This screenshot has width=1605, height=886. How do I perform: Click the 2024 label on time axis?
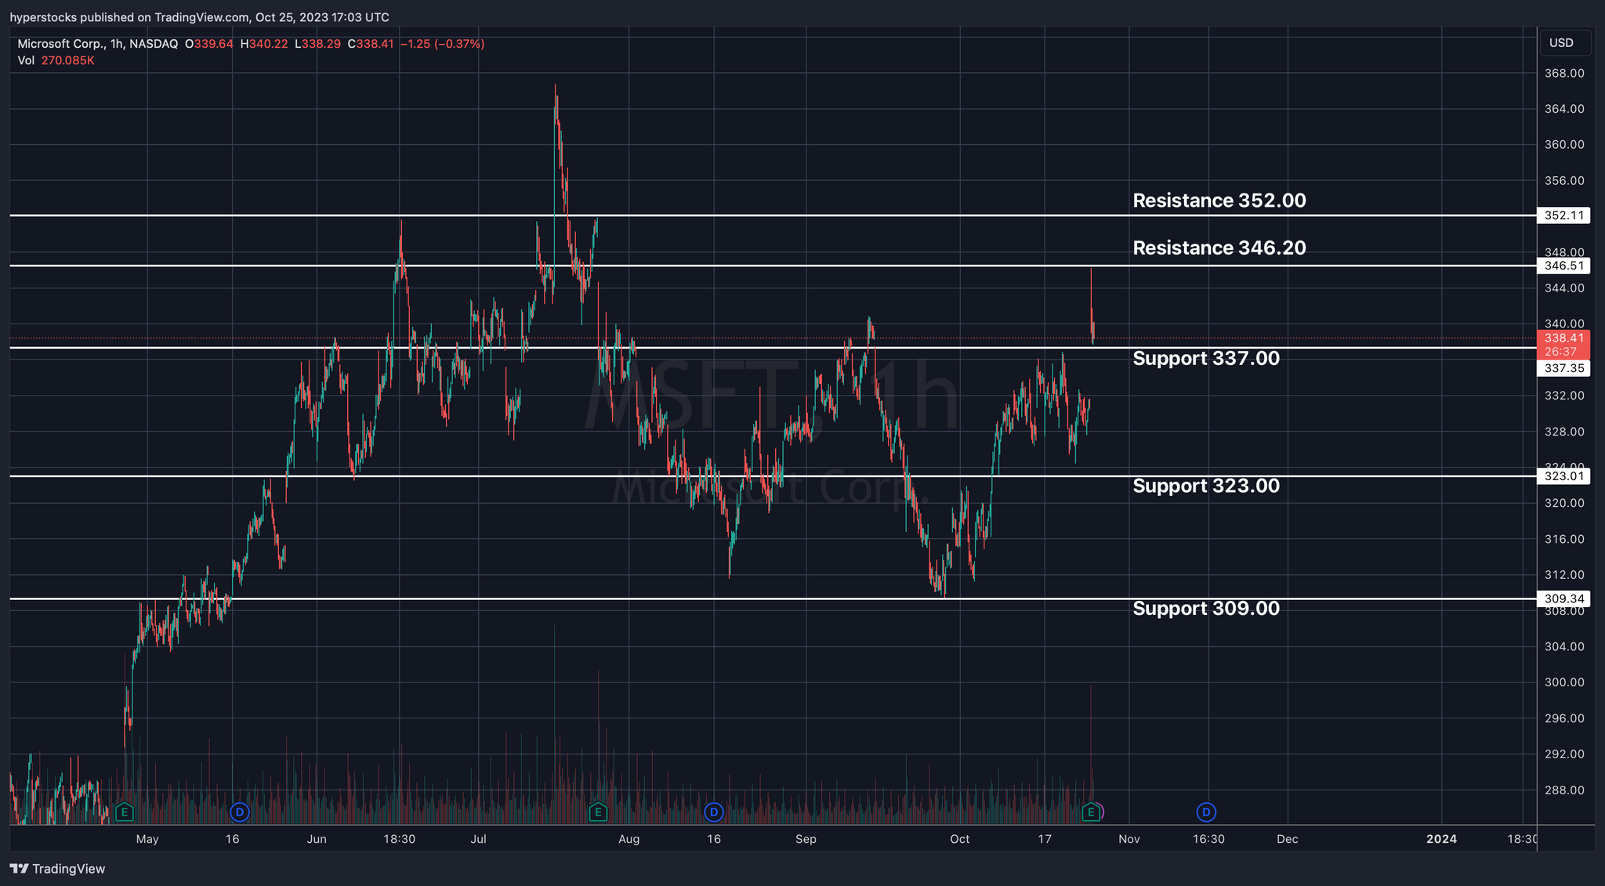[1441, 839]
